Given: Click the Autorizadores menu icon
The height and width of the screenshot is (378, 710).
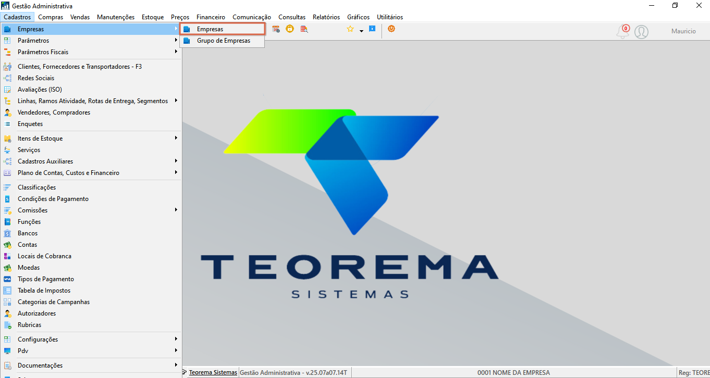Looking at the screenshot, I should tap(7, 313).
